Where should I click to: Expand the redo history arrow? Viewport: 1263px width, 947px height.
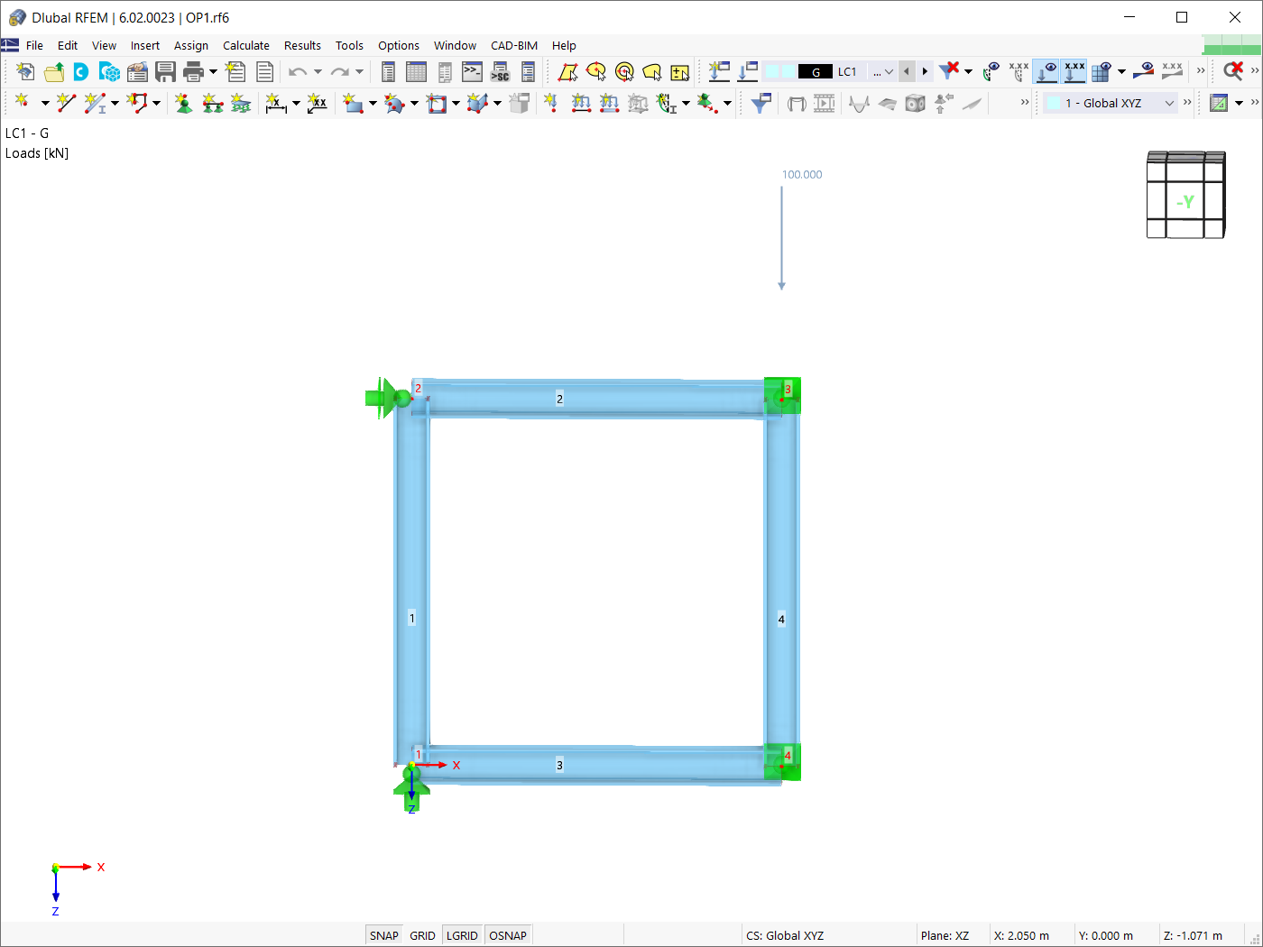pyautogui.click(x=359, y=72)
